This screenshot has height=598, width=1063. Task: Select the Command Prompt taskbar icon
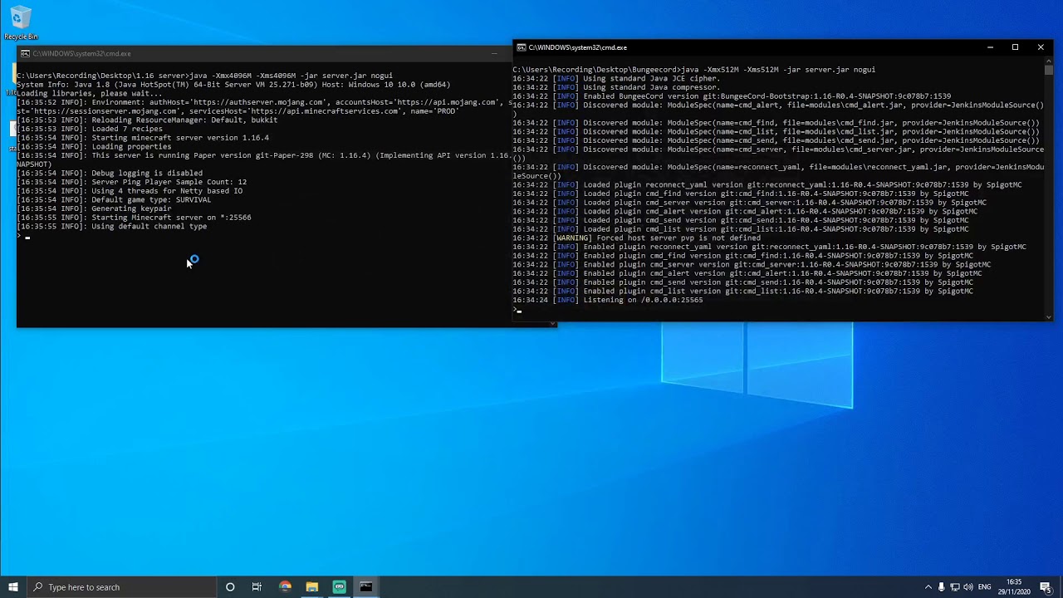pos(365,587)
